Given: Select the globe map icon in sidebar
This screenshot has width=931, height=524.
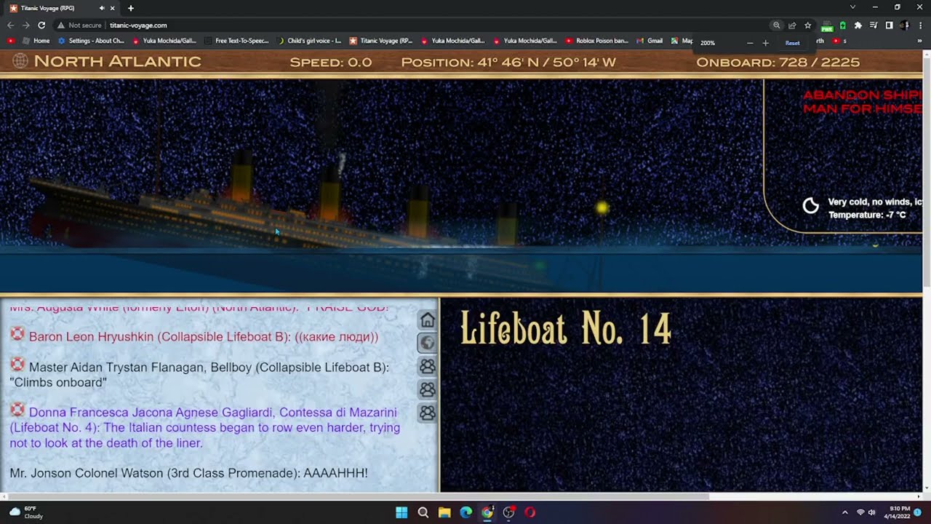Looking at the screenshot, I should coord(428,343).
